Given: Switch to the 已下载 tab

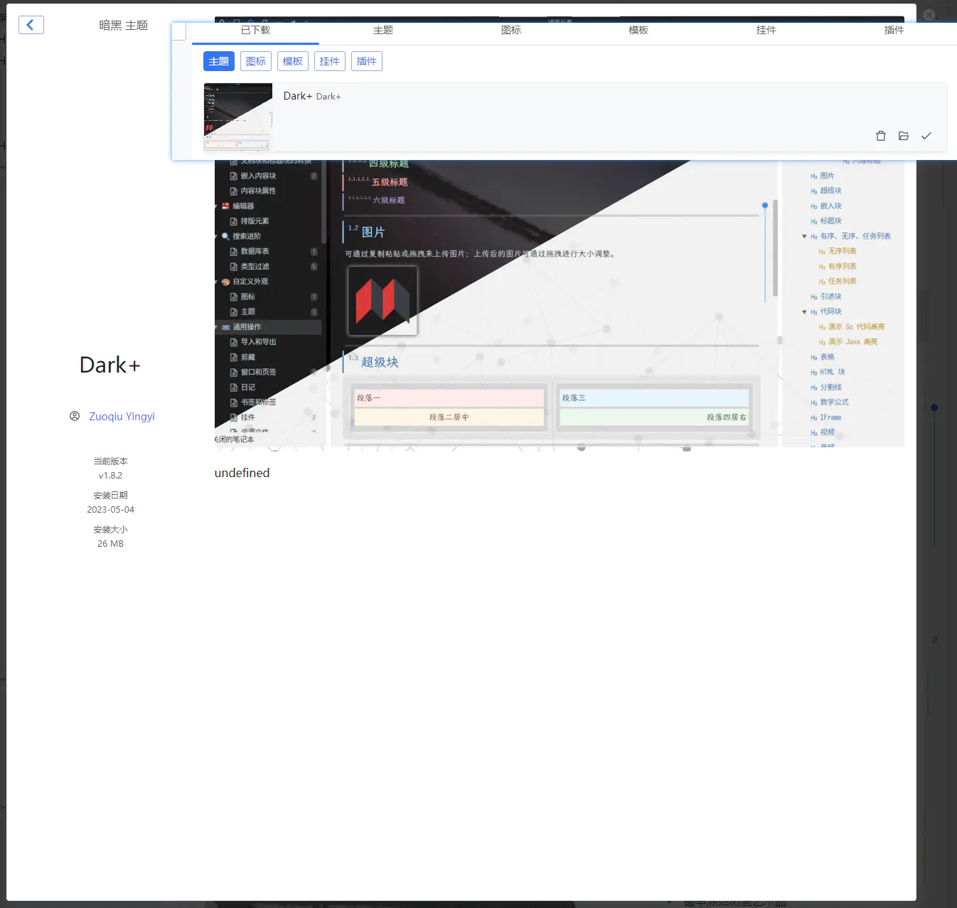Looking at the screenshot, I should (255, 30).
